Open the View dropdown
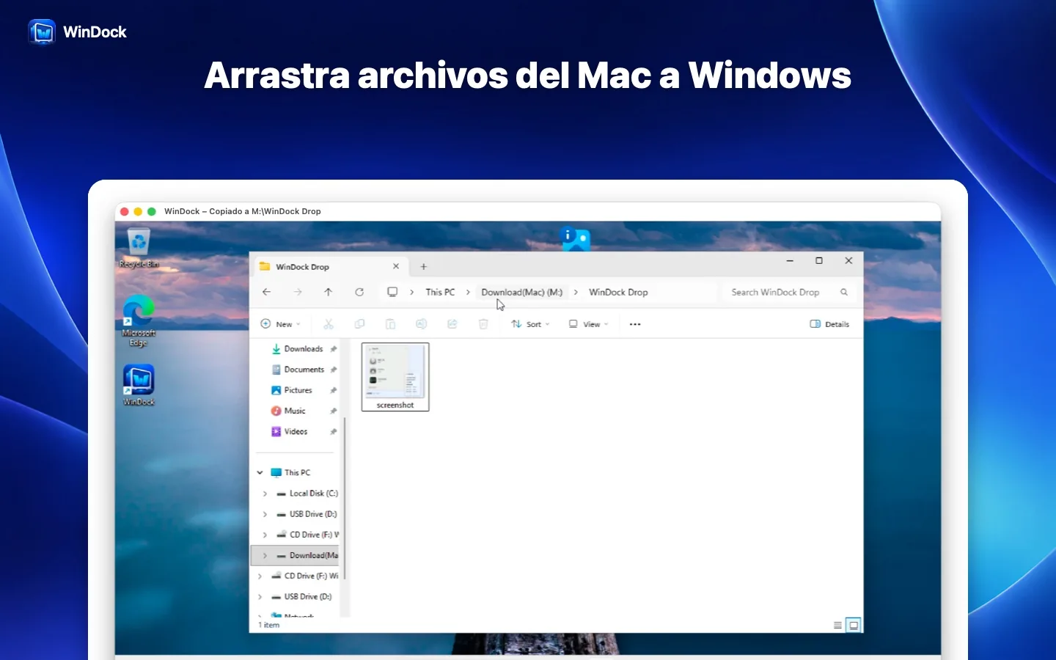Screen dimensions: 1056x660 tap(589, 324)
